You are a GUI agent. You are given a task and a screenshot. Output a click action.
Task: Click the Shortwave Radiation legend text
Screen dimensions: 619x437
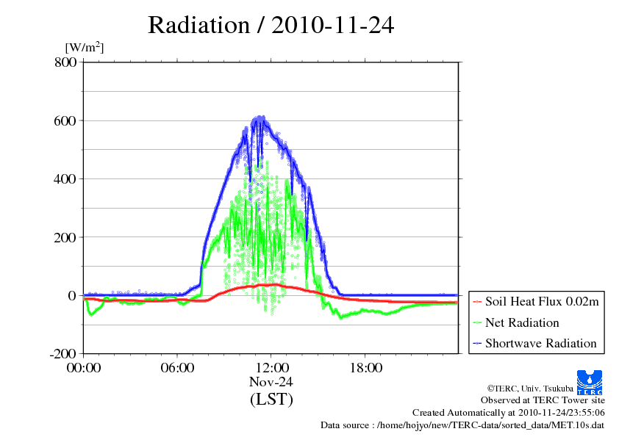point(541,343)
